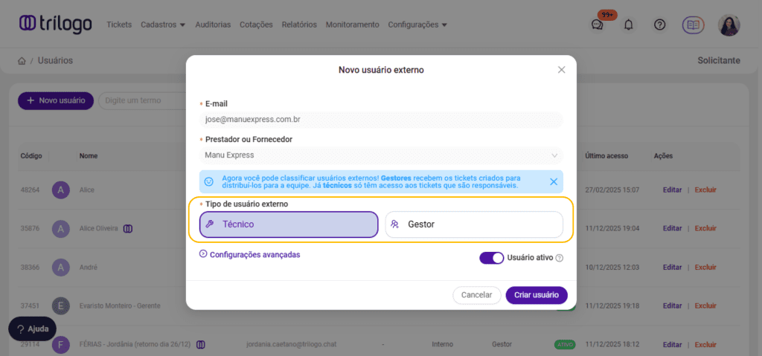Click the home breadcrumb icon

[22, 61]
